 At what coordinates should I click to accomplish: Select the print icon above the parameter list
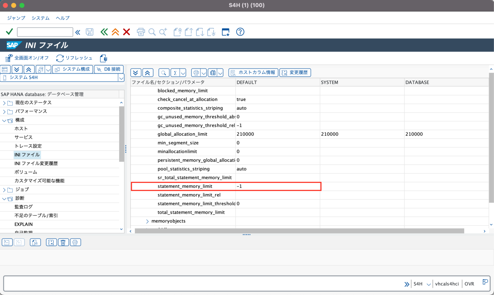click(x=197, y=72)
